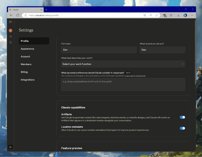Open the browser profile avatar icon
202x157 pixels.
pos(185,15)
